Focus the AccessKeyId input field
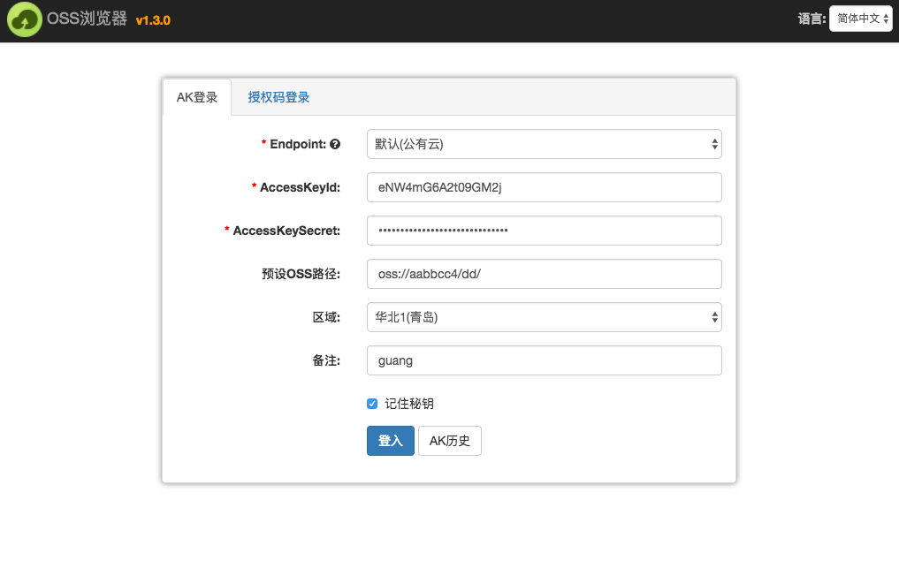 click(x=544, y=187)
